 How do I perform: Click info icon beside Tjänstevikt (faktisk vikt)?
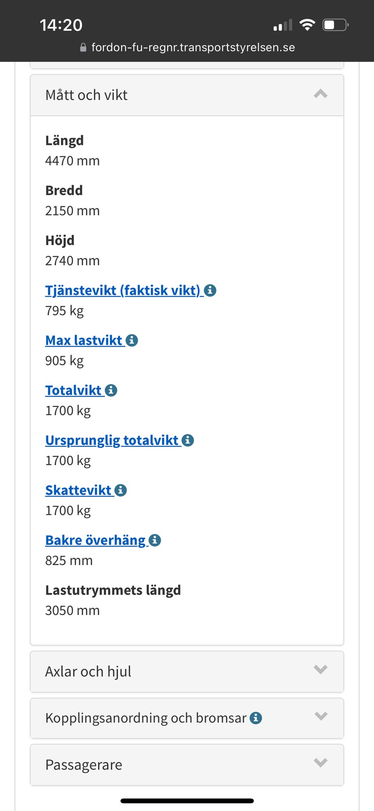point(210,290)
